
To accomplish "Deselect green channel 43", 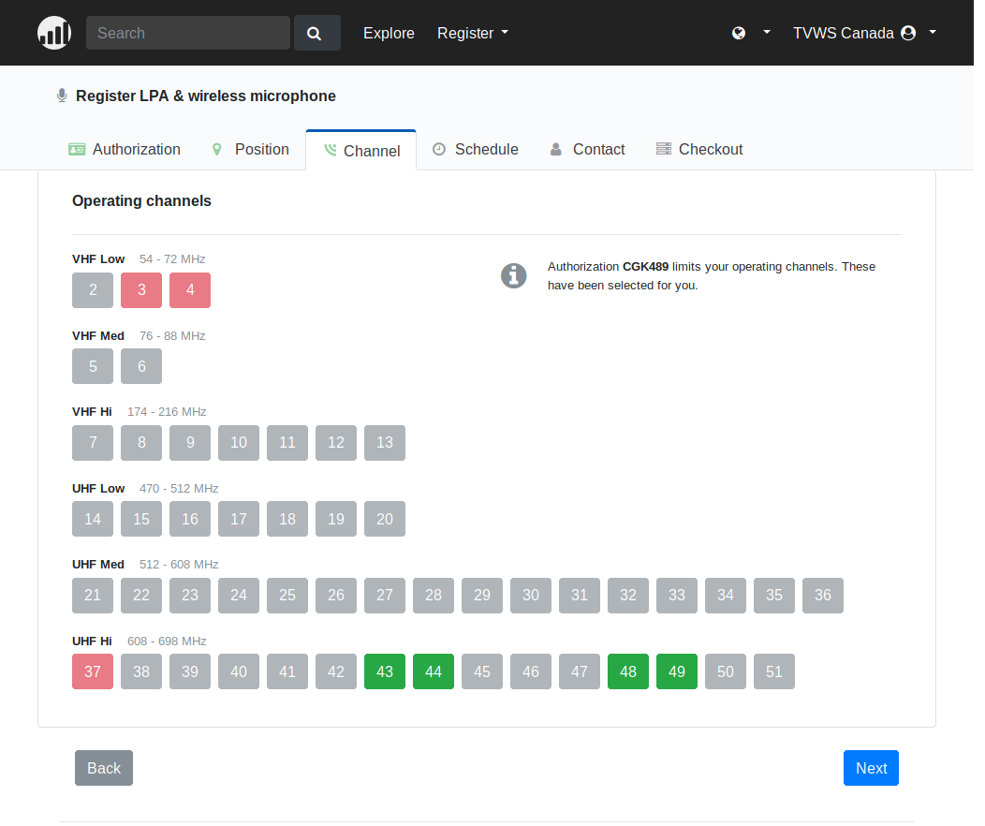I will [385, 671].
